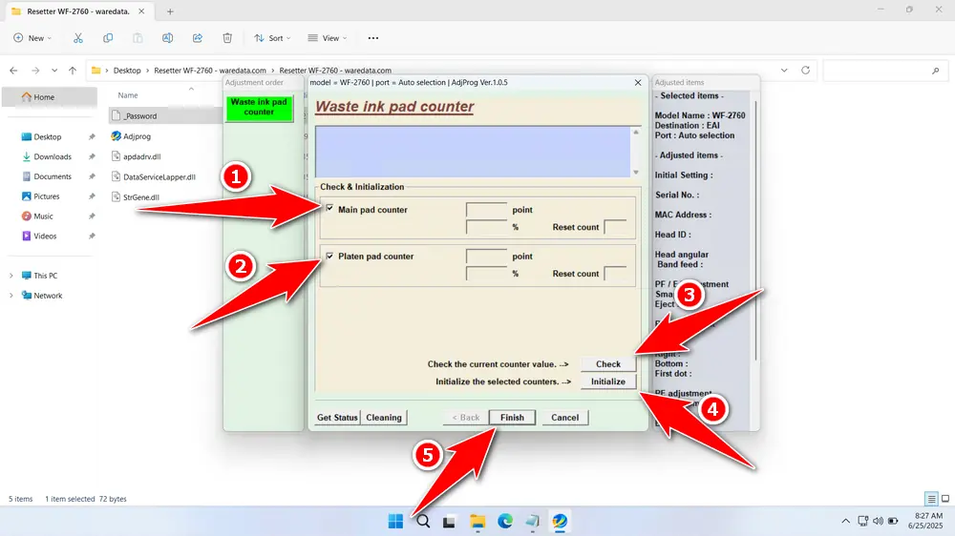Click the Desktop breadcrumb in address bar
Viewport: 955px width, 536px height.
(x=127, y=71)
